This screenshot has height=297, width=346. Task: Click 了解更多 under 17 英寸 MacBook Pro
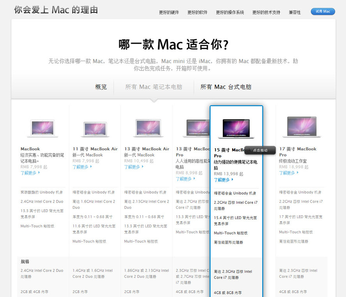pyautogui.click(x=289, y=173)
